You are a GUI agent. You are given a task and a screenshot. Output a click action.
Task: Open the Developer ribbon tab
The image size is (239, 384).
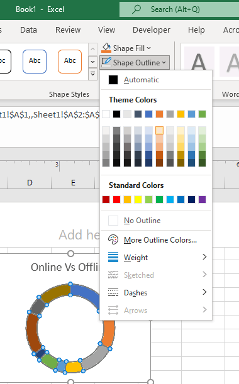pyautogui.click(x=152, y=30)
